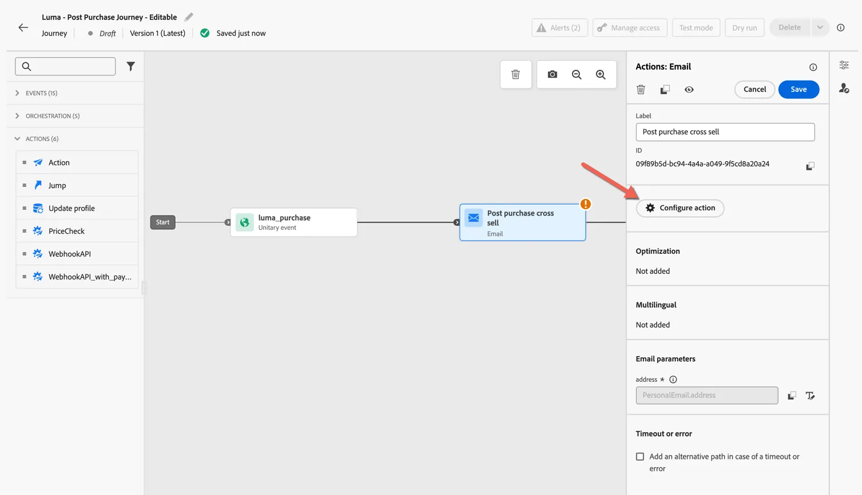This screenshot has width=862, height=495.
Task: Open address field info tooltip
Action: pyautogui.click(x=673, y=380)
